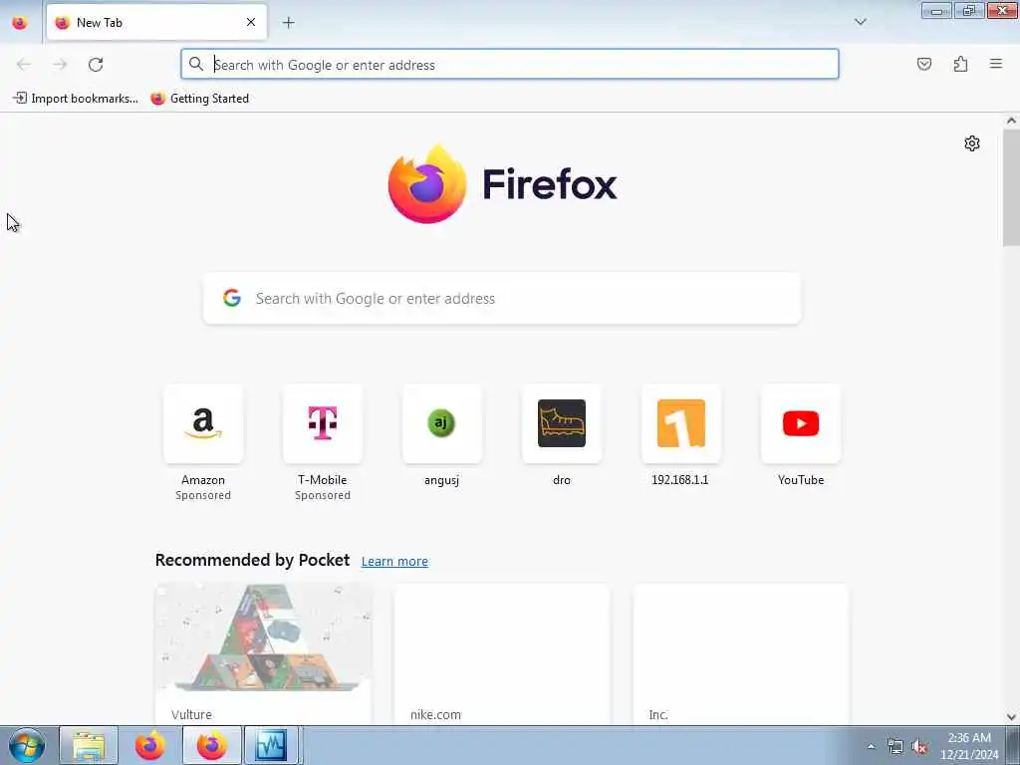This screenshot has height=765, width=1020.
Task: Open new tab personalize gear icon
Action: point(972,143)
